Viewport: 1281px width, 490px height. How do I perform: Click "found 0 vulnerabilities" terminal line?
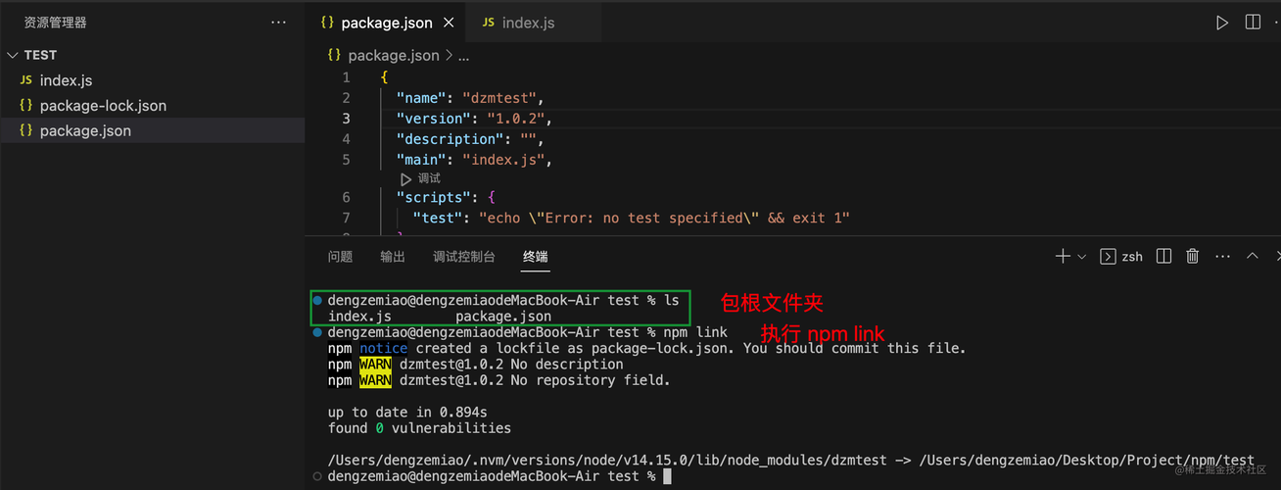(x=419, y=428)
